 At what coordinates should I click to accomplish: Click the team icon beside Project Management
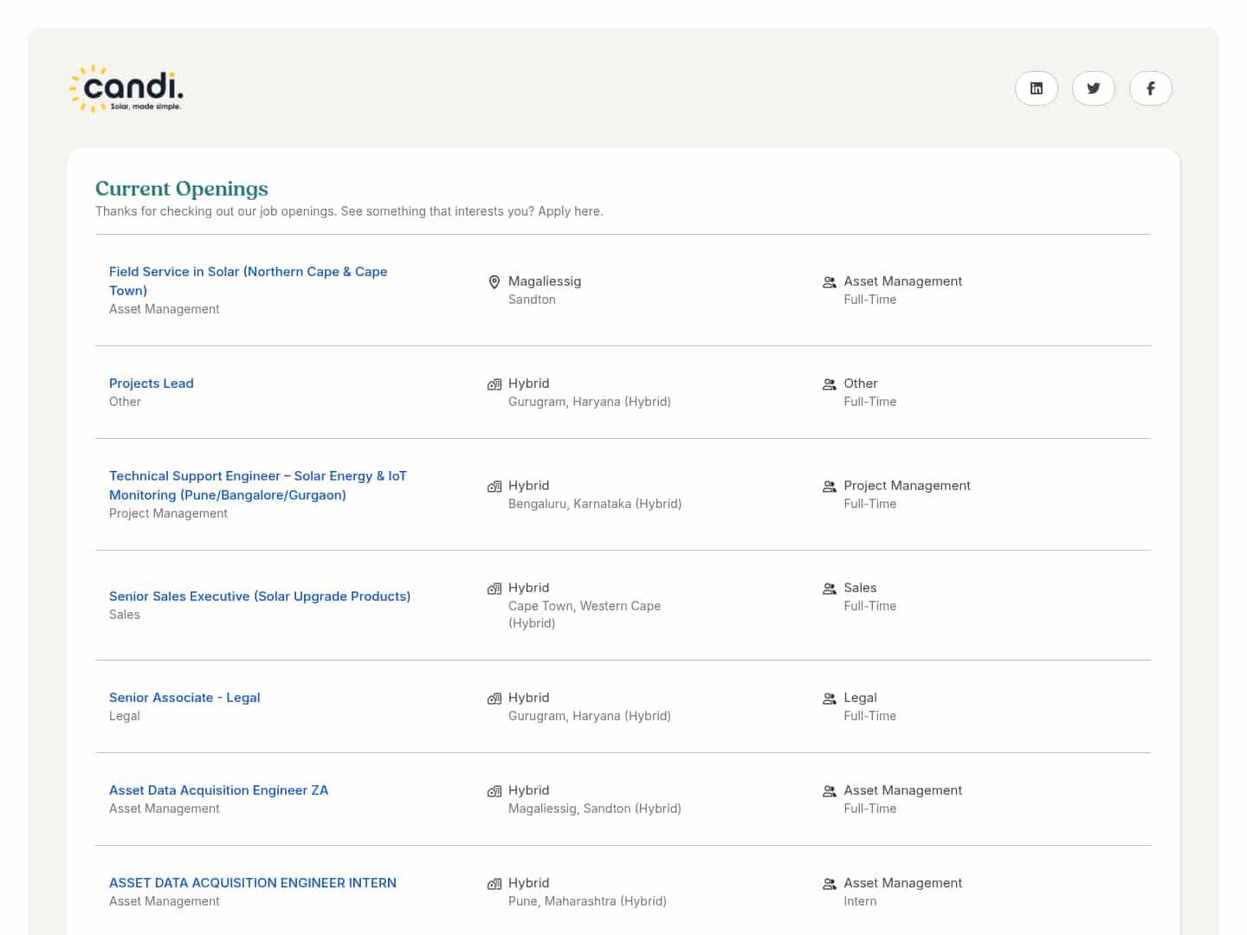(x=830, y=487)
